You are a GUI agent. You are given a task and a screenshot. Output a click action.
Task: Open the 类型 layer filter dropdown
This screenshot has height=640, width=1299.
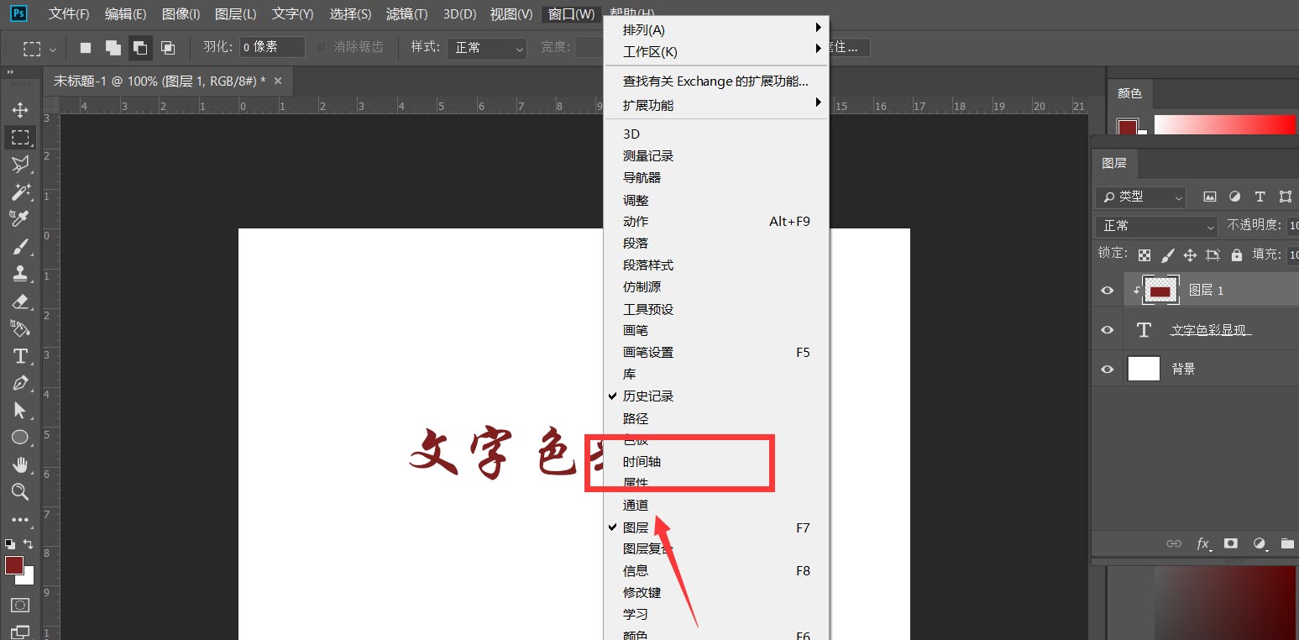pos(1140,197)
